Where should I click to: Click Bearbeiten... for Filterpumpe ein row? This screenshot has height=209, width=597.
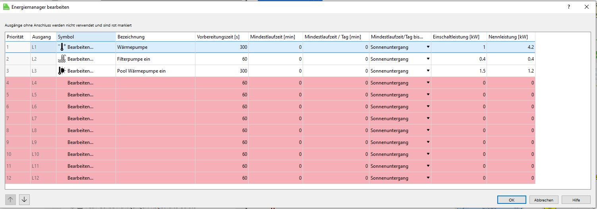pos(81,59)
